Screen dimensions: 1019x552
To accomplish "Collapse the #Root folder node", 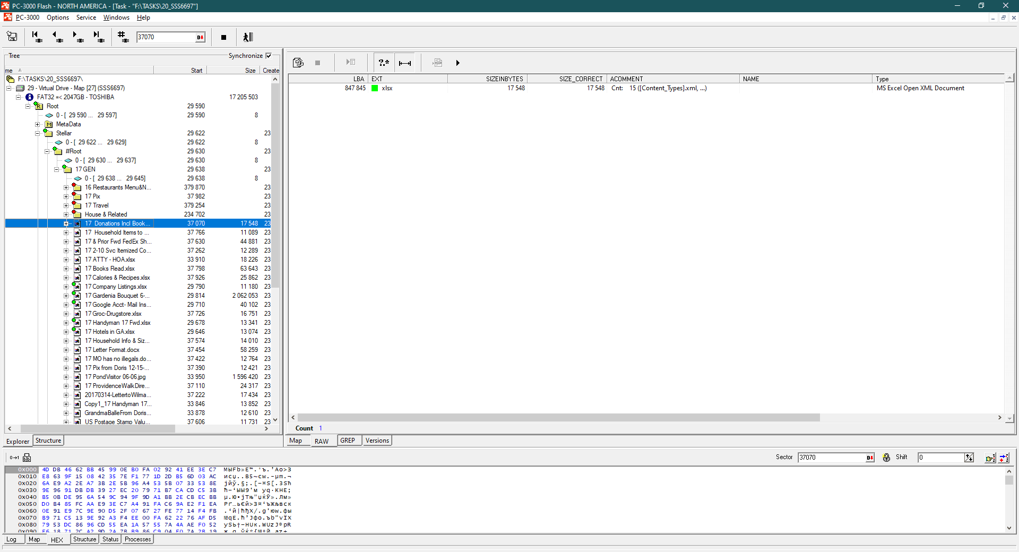I will coord(47,151).
